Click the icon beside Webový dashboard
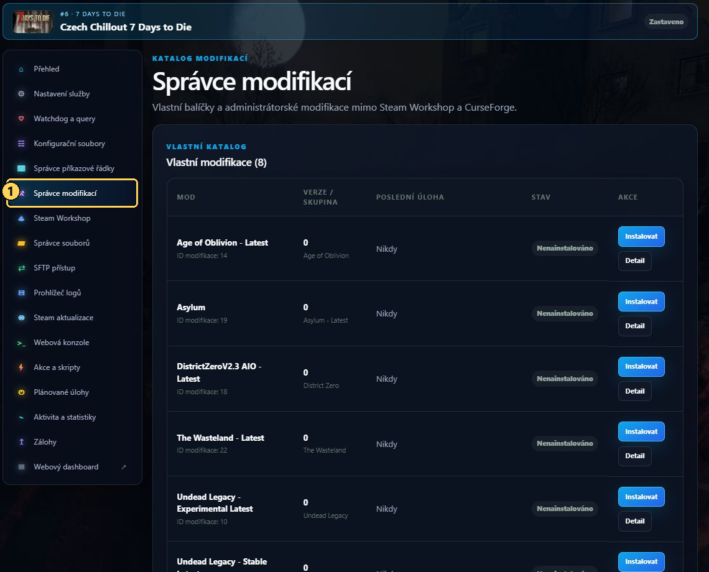This screenshot has height=572, width=709. click(21, 467)
